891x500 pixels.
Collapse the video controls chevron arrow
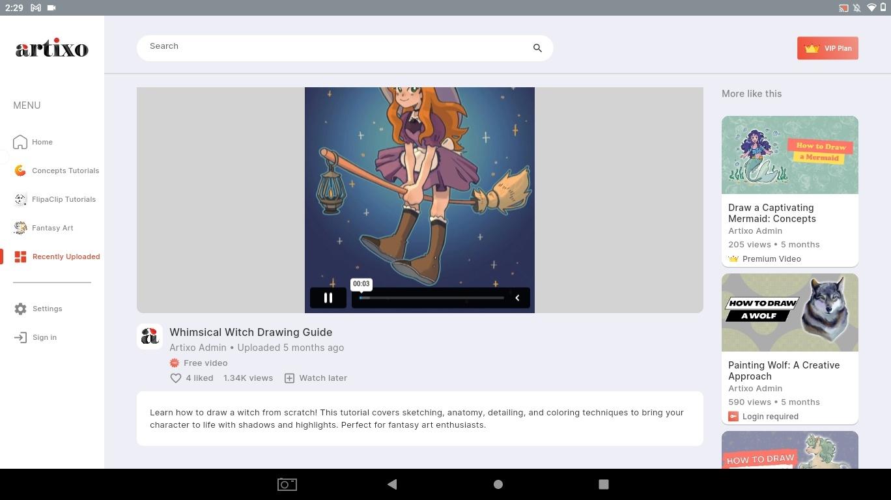(518, 298)
